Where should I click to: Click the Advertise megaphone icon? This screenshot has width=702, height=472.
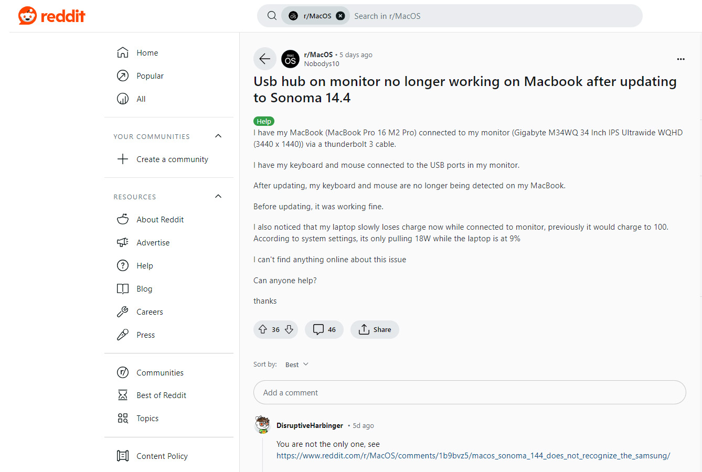pyautogui.click(x=123, y=242)
